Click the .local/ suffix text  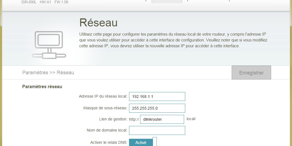coord(191,119)
